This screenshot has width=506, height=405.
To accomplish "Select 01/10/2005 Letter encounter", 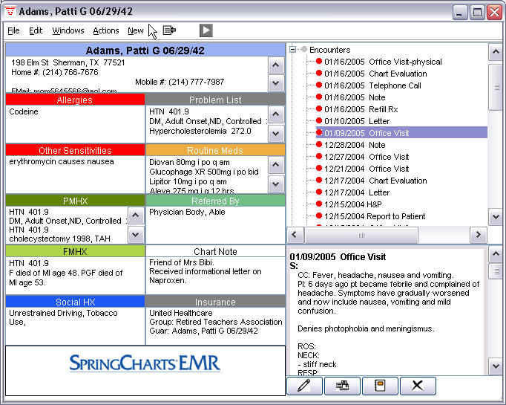I will [352, 121].
